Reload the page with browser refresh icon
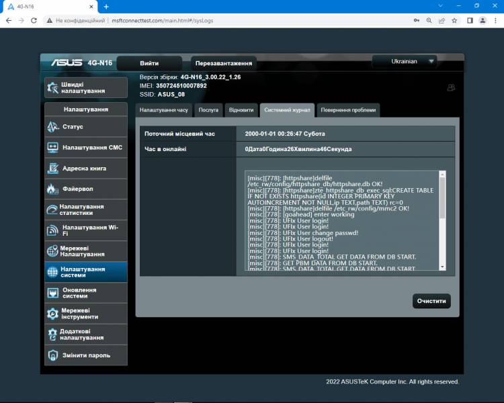This screenshot has width=504, height=403. (34, 21)
